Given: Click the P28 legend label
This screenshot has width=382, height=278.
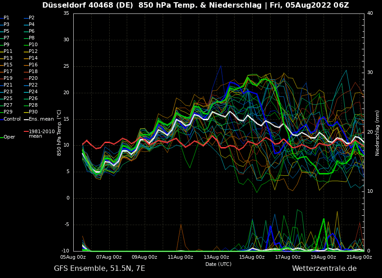Looking at the screenshot, I should click(x=33, y=105).
